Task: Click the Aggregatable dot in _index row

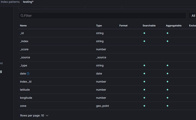Action: pyautogui.click(x=168, y=41)
